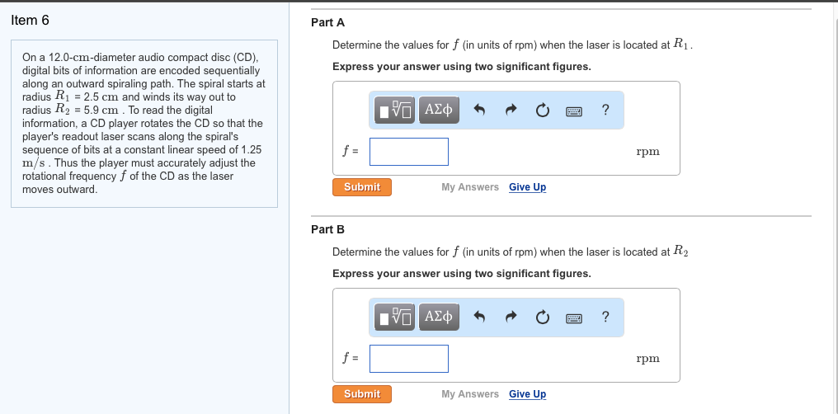Click Give Up link for Part A

[527, 187]
